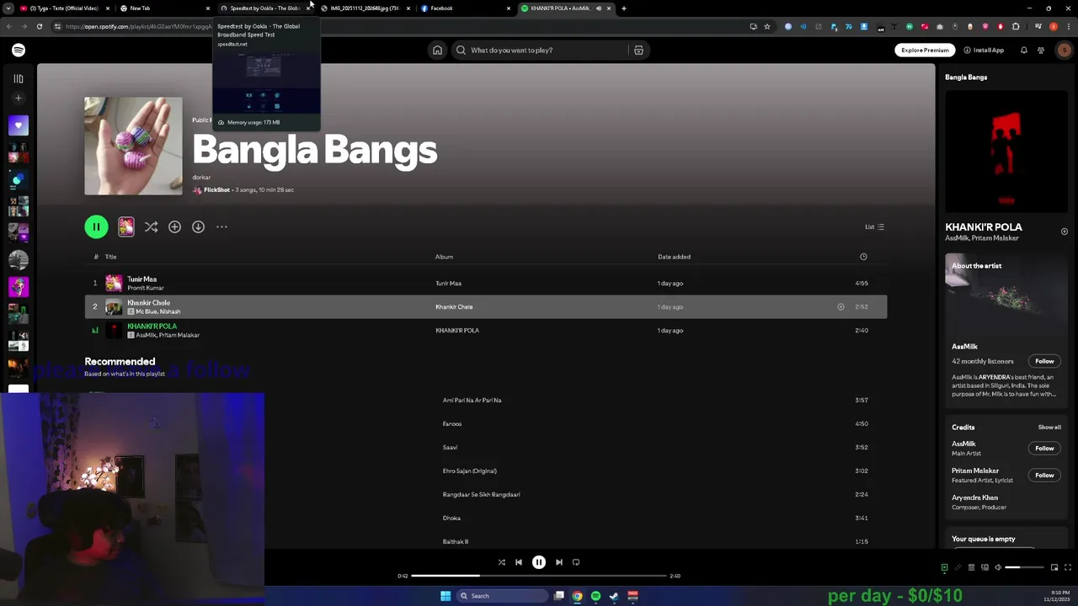
Task: Switch to the IMG_20251112 image tab
Action: coord(364,8)
